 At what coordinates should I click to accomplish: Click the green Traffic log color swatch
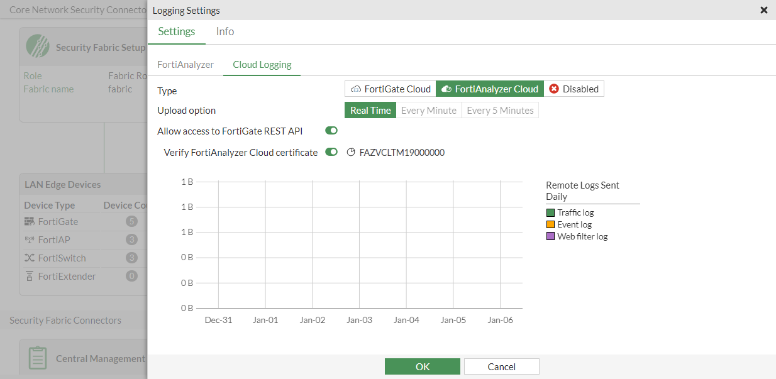[x=550, y=212]
